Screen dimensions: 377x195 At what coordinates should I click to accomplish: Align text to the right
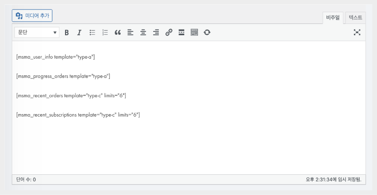coord(156,32)
